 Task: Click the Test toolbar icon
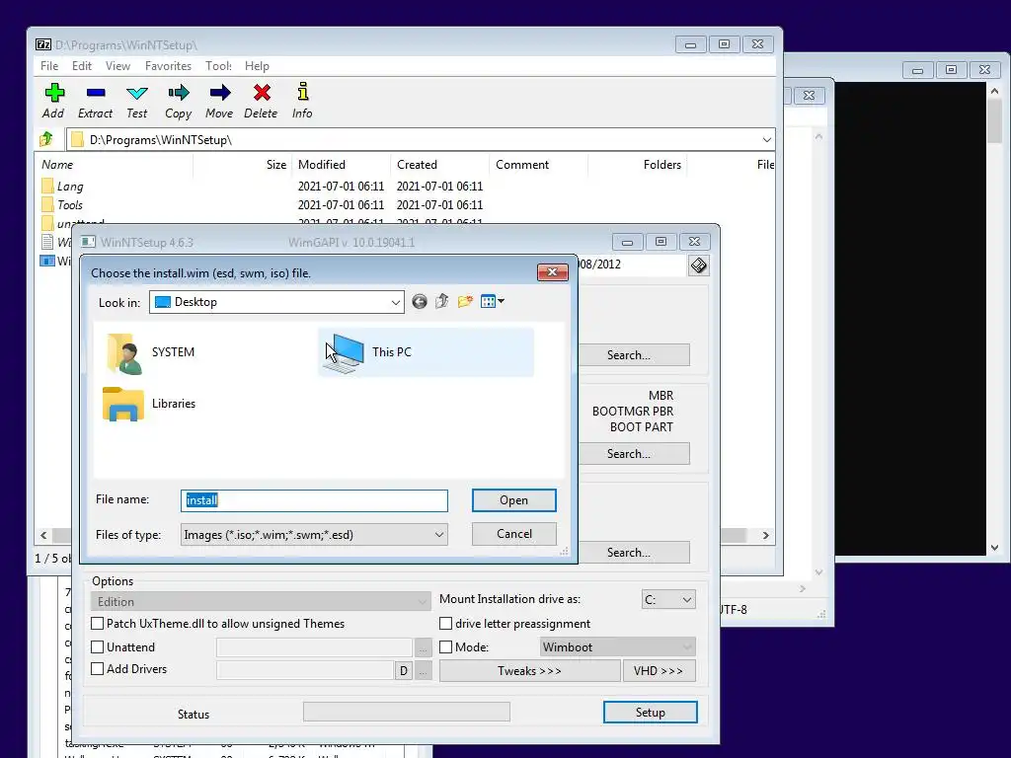pyautogui.click(x=136, y=93)
